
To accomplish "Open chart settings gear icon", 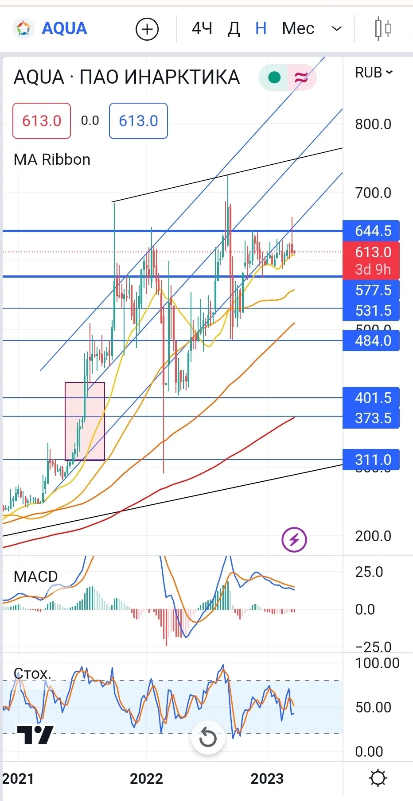I will (378, 778).
